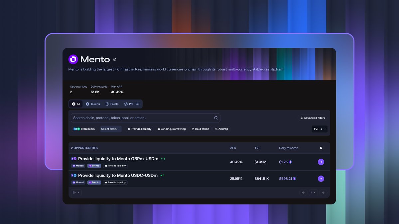399x224 pixels.
Task: Open the page number 1 dropdown
Action: click(313, 192)
